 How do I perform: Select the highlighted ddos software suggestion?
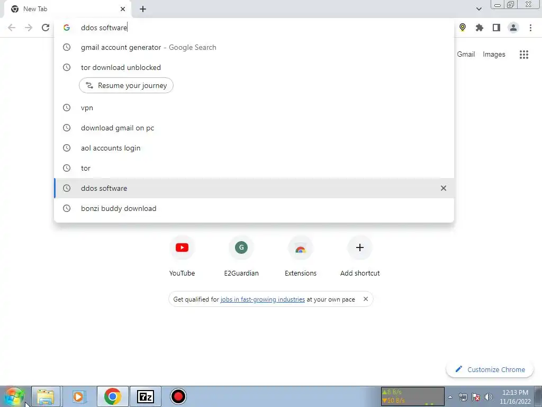pos(254,188)
